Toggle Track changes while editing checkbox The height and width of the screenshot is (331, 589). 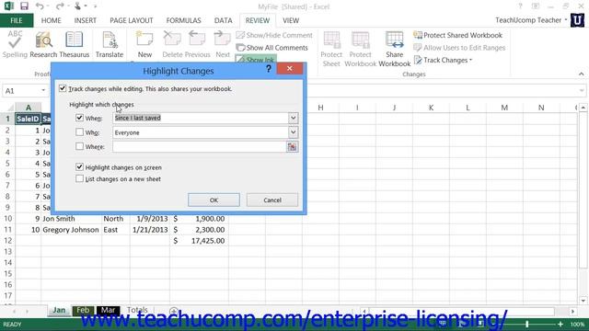pos(63,88)
